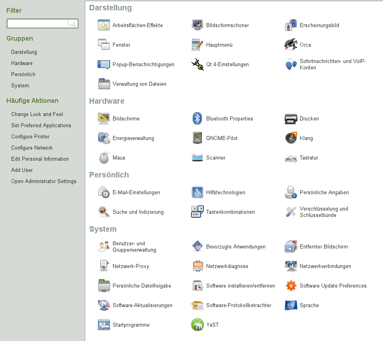Open the Software Update Preferences icon

coord(291,286)
